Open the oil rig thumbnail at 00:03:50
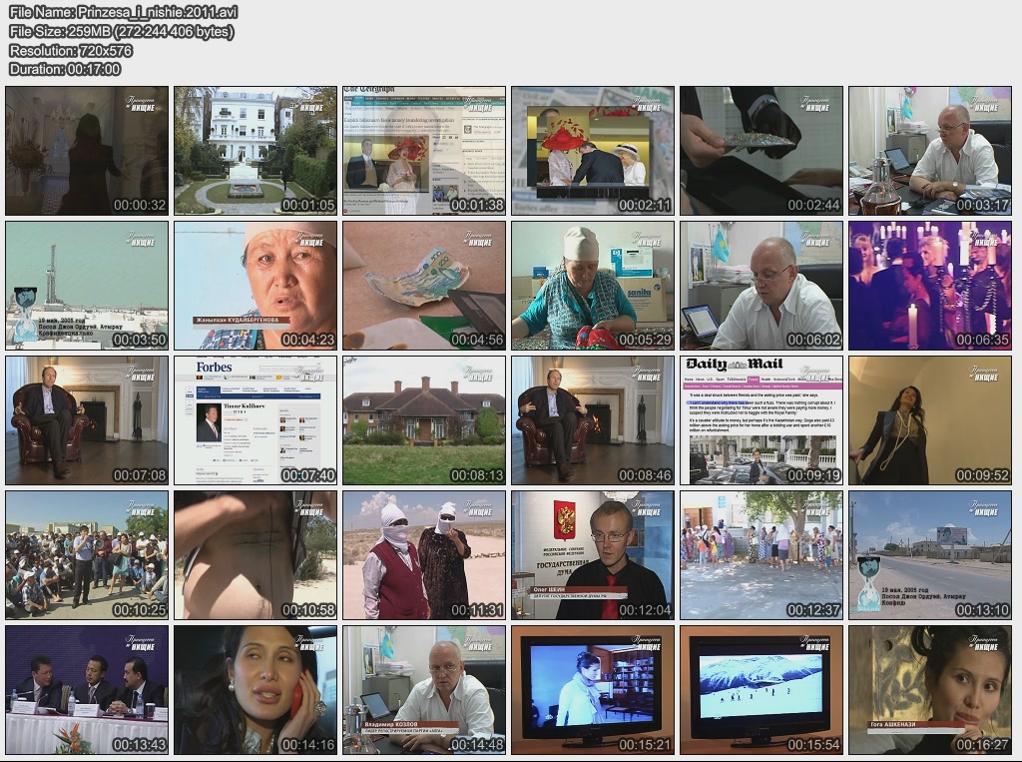Screen dimensions: 1022x762 coord(87,285)
